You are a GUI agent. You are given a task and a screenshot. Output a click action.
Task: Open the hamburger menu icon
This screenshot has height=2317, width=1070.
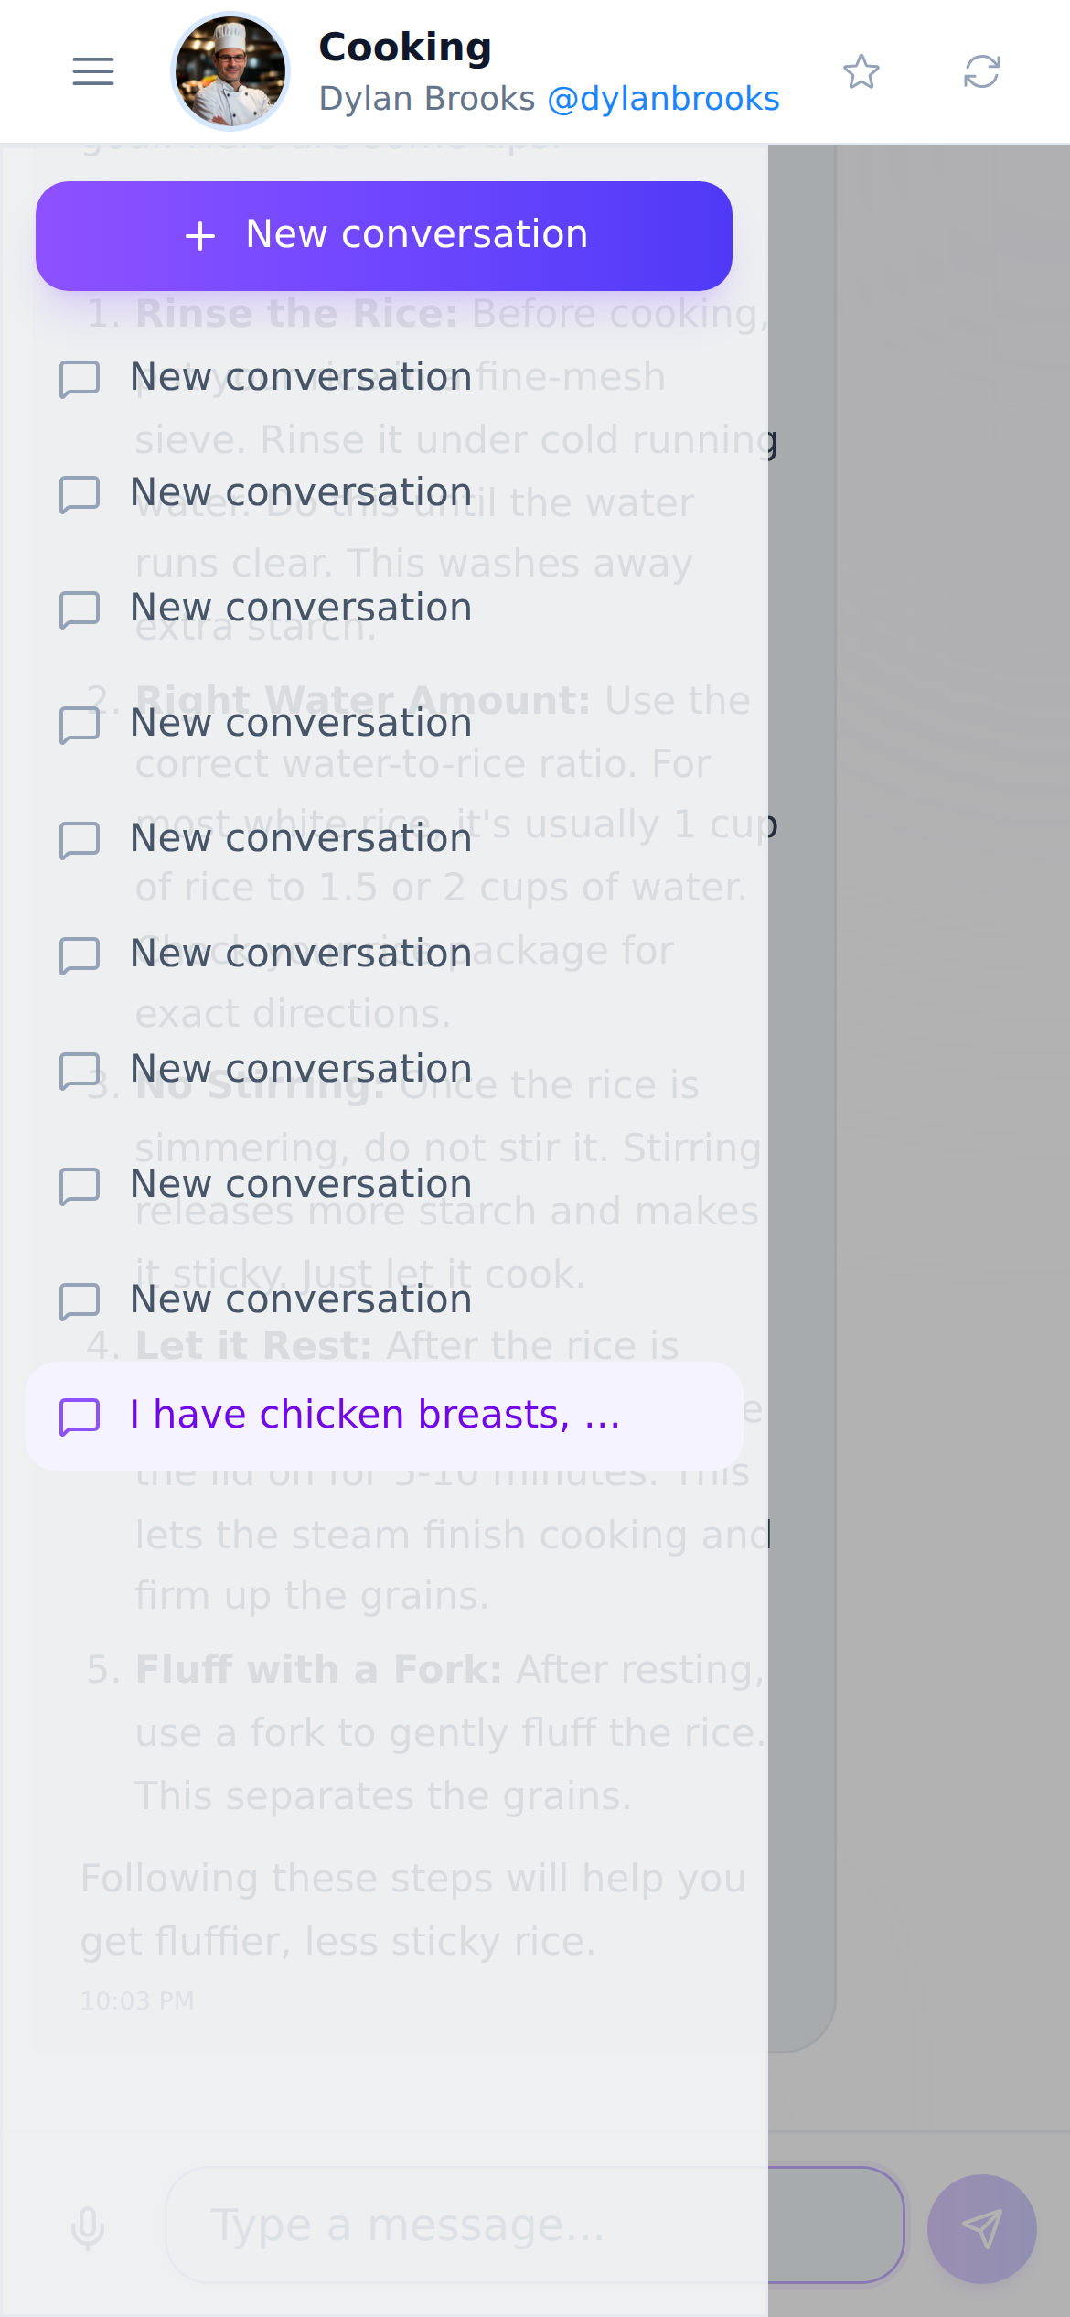[93, 71]
